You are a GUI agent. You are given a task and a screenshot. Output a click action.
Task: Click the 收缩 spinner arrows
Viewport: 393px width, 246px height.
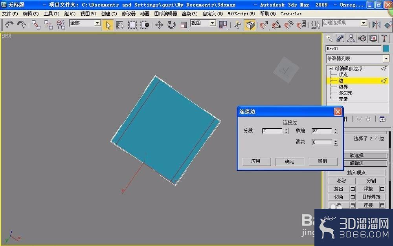point(336,131)
